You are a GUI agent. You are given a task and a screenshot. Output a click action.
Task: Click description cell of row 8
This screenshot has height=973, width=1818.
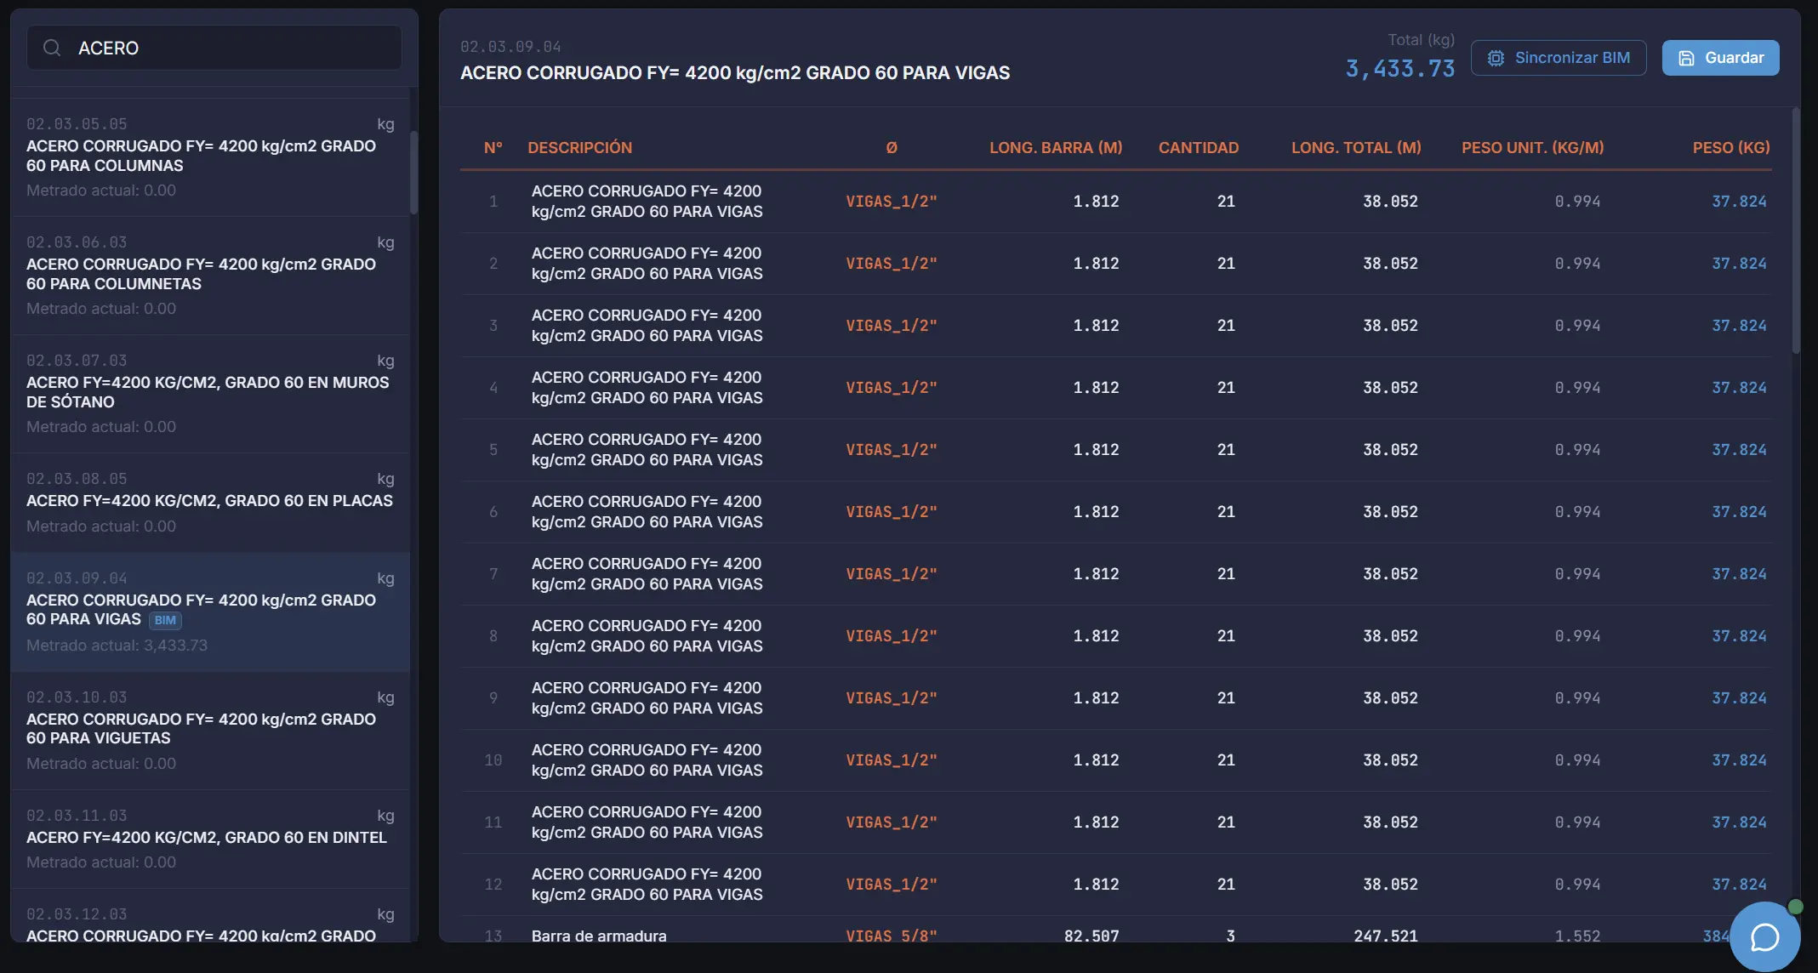pos(647,636)
